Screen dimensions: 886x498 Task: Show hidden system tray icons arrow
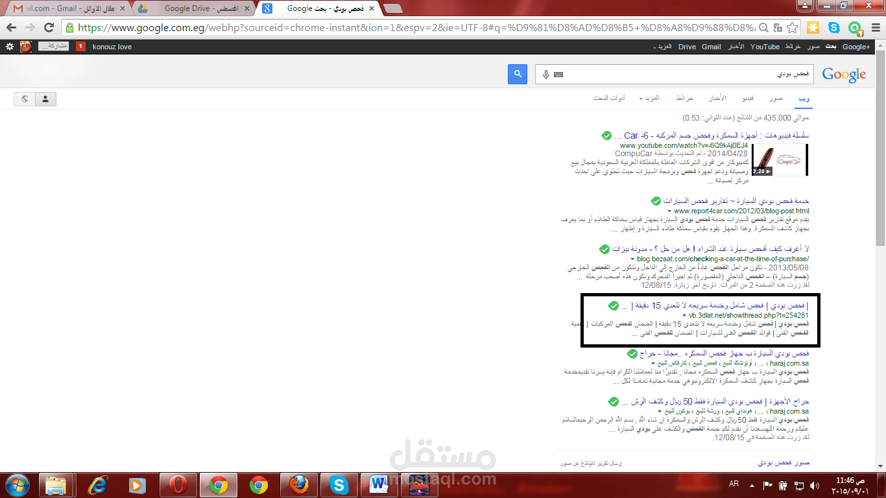pyautogui.click(x=752, y=485)
